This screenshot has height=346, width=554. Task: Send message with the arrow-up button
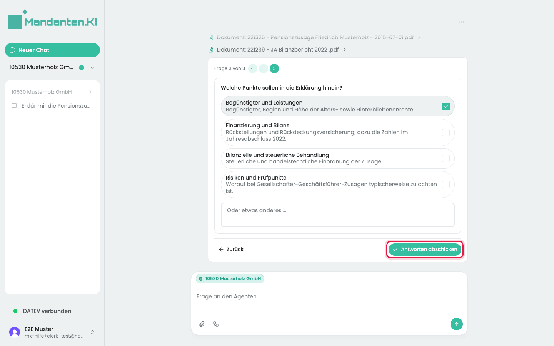click(x=457, y=324)
